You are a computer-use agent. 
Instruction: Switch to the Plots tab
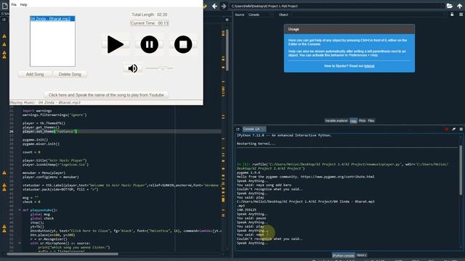pos(362,121)
